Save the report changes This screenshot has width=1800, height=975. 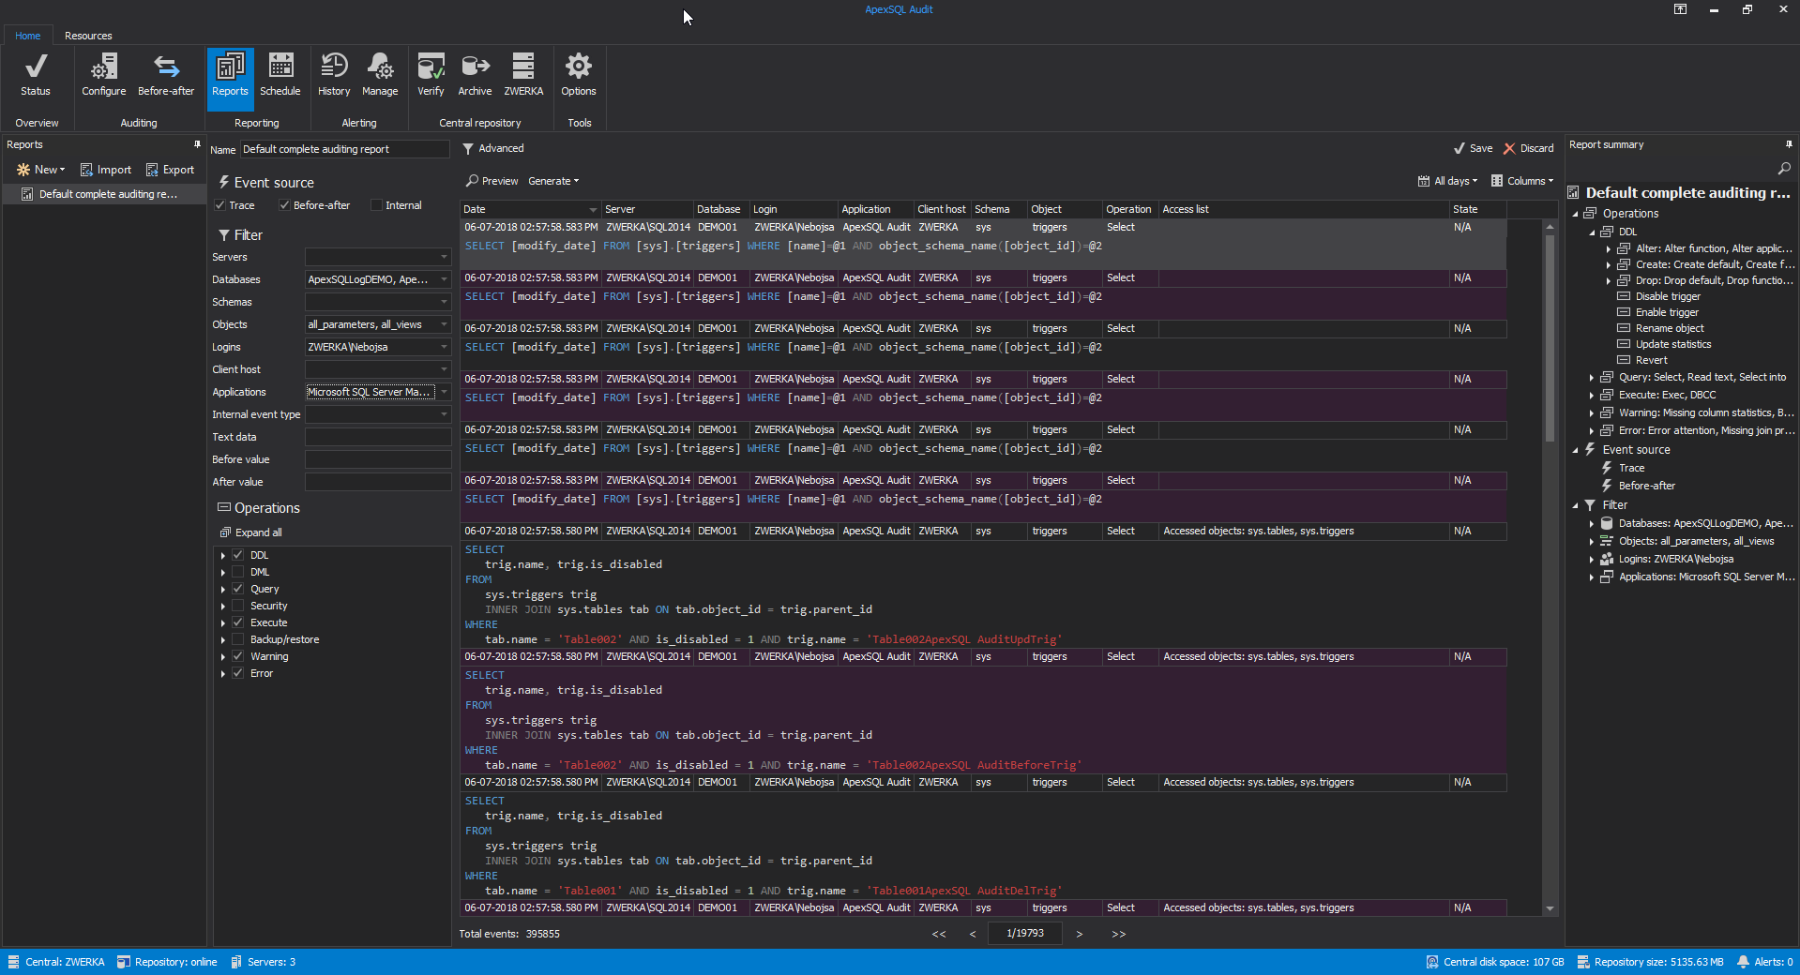[1473, 148]
